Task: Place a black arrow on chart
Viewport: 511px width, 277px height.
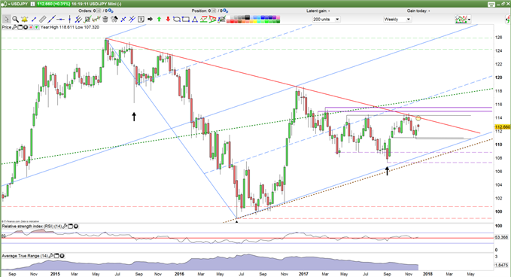Action: [x=150, y=20]
